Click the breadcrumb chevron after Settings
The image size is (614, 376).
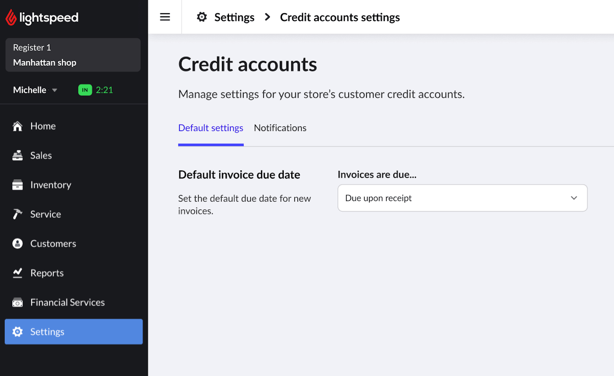268,17
